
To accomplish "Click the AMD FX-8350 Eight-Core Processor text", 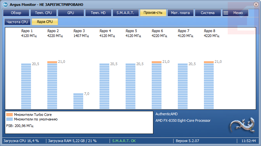I will pyautogui.click(x=183, y=120).
